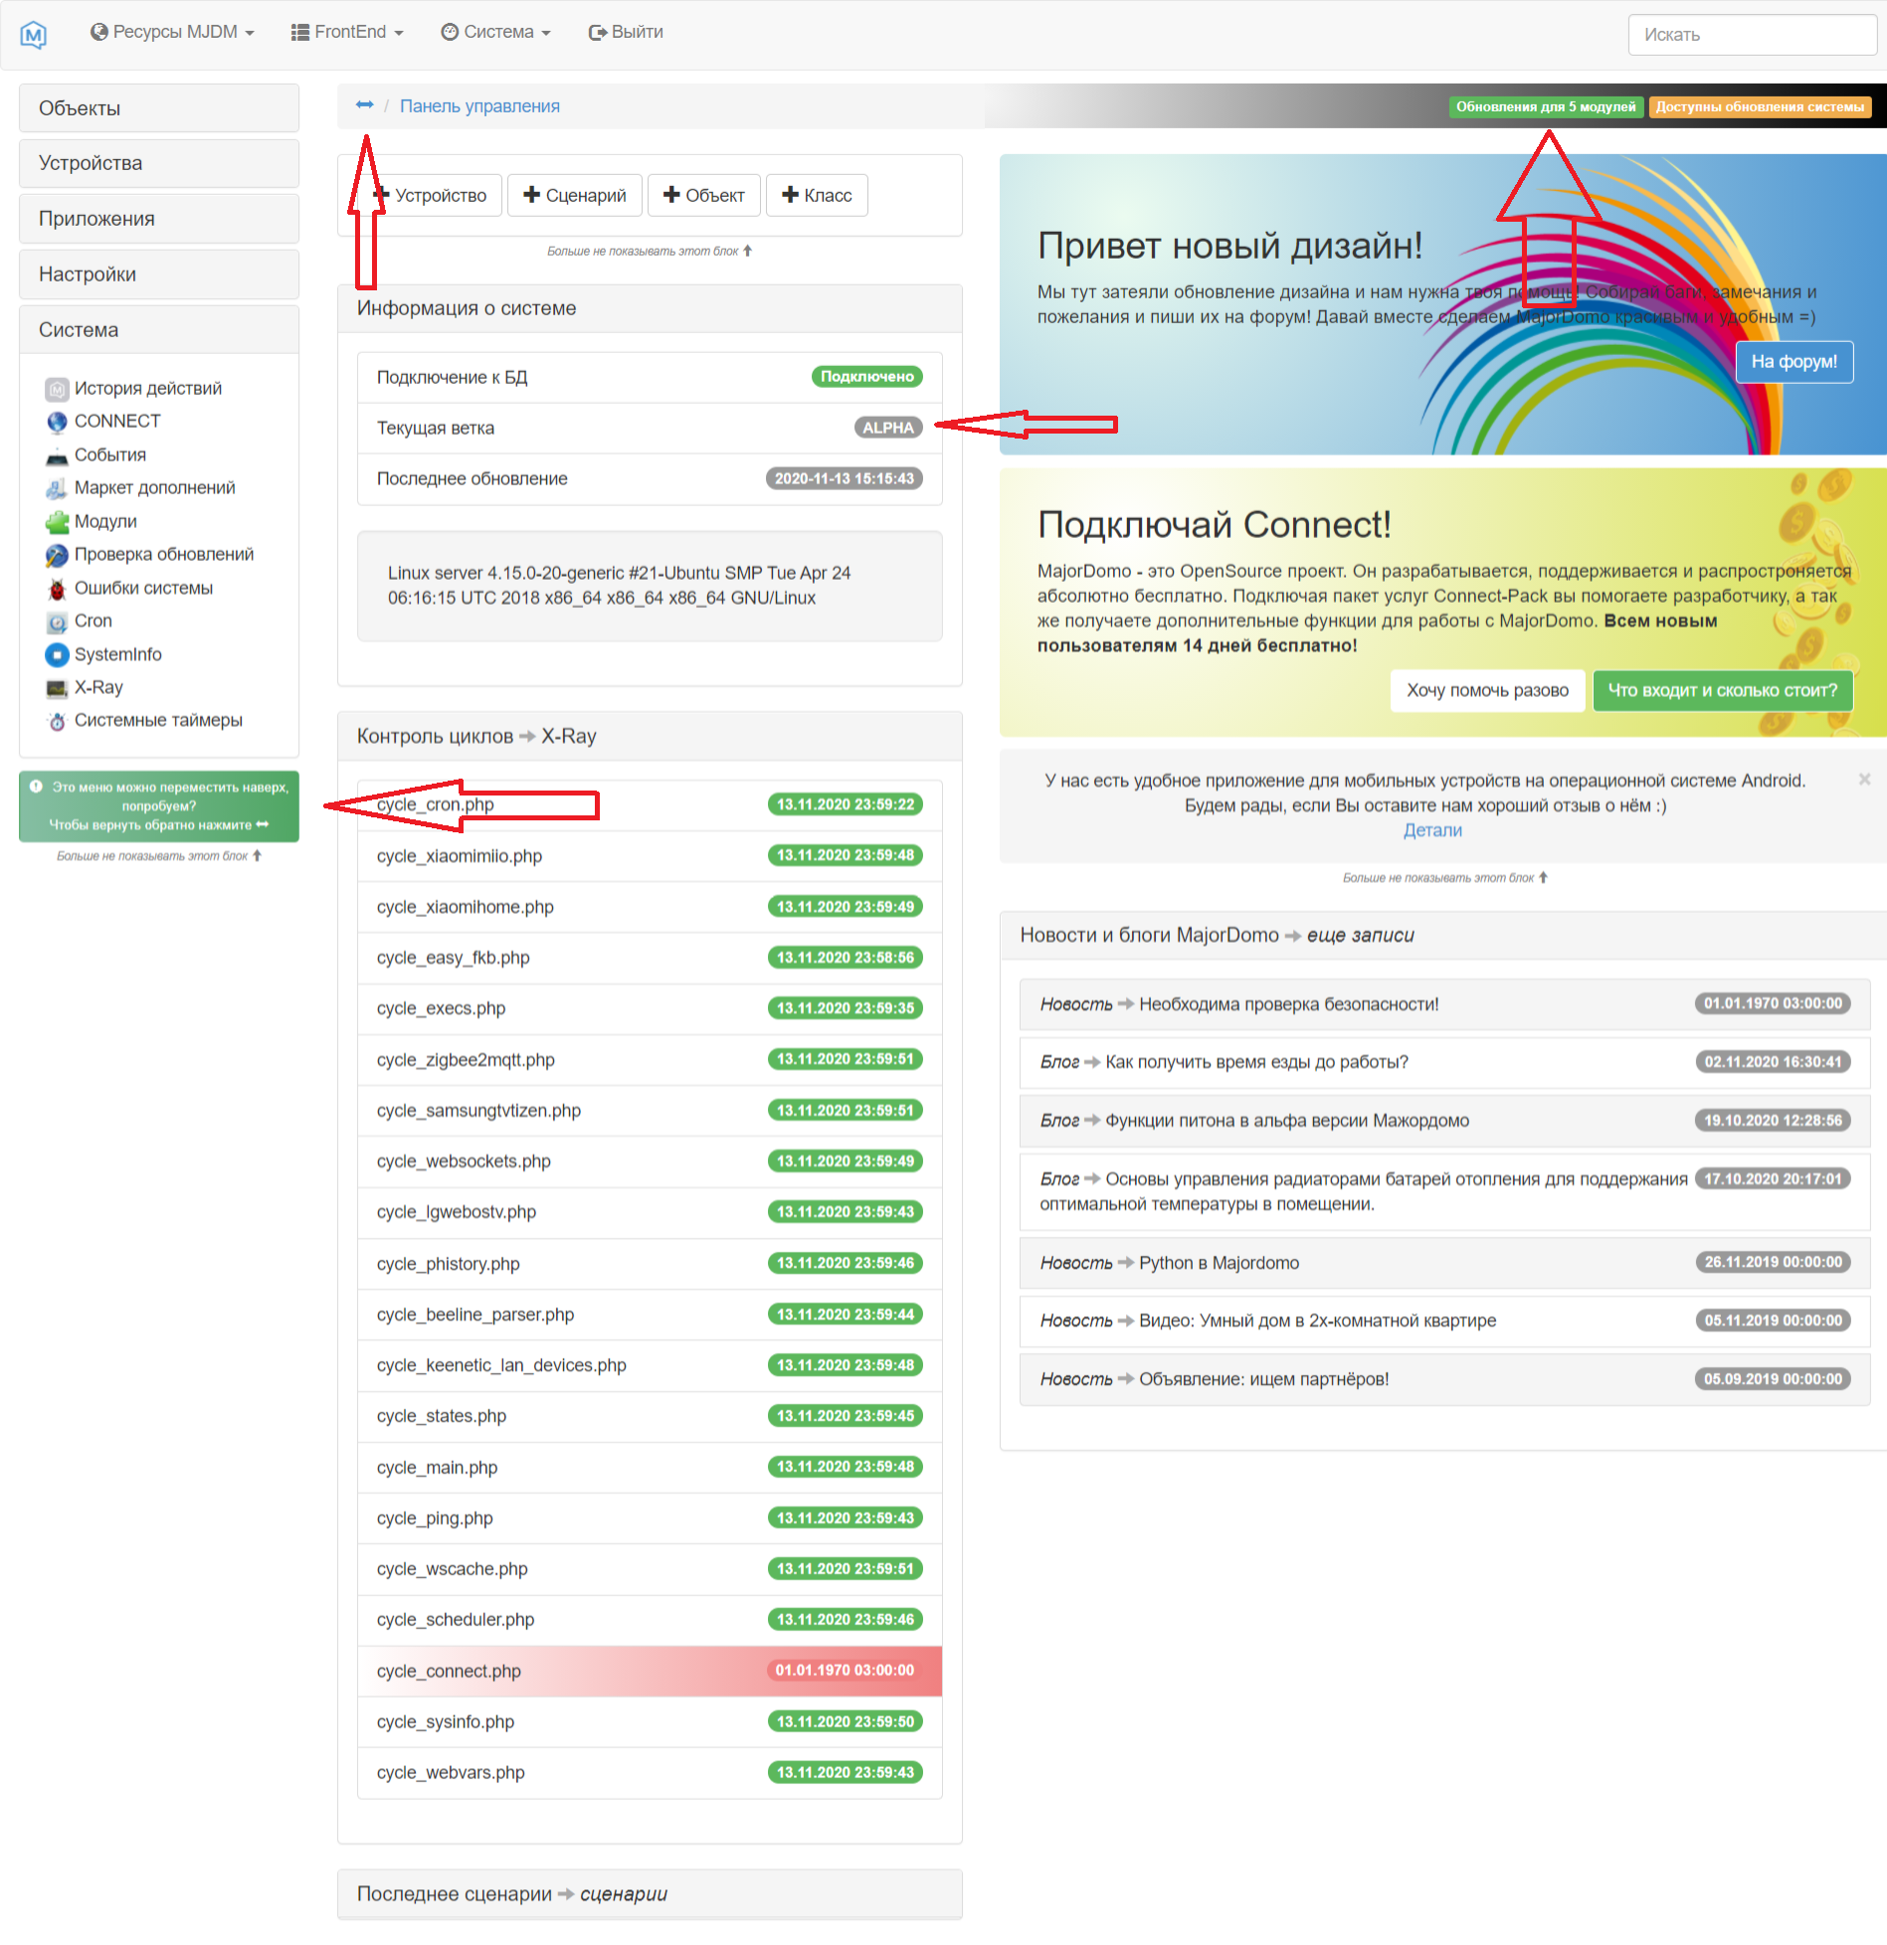Open news Необходима проверка безопасности!

pyautogui.click(x=1288, y=1004)
